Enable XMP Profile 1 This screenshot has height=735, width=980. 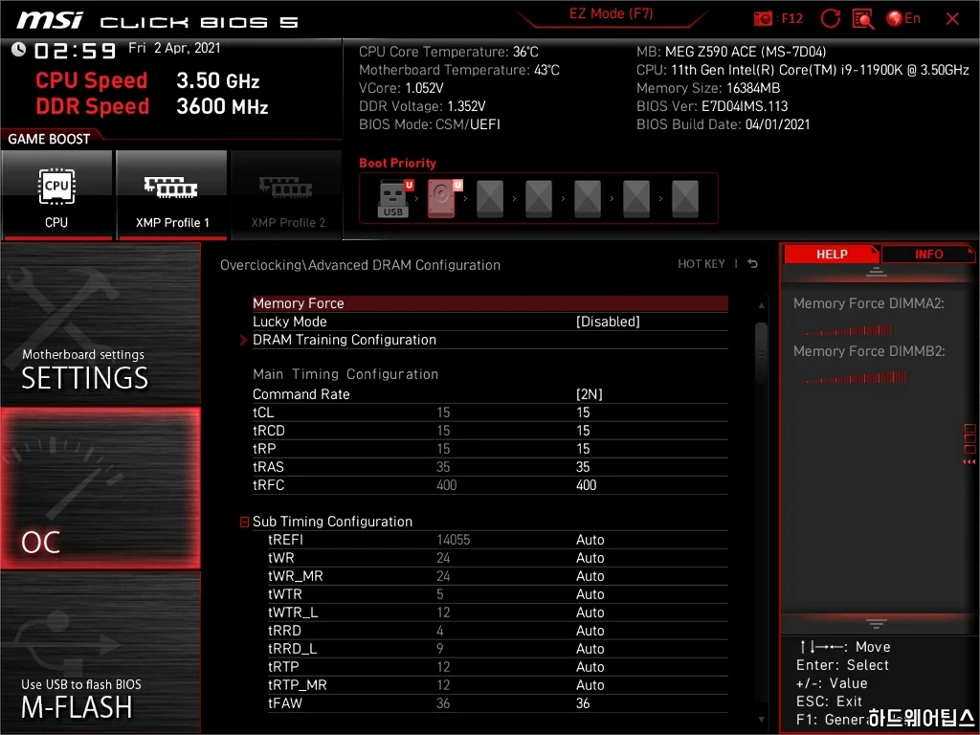pos(172,195)
